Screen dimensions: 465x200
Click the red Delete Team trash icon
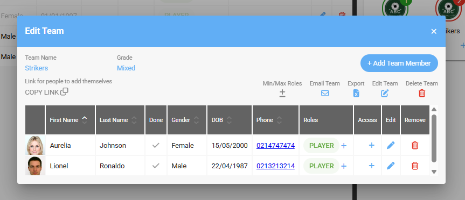click(422, 93)
